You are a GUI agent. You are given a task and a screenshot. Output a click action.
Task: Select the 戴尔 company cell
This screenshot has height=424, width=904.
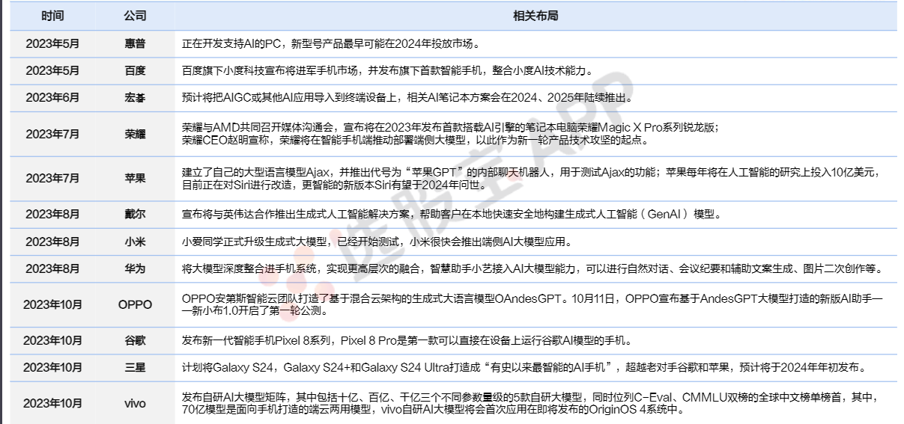(x=135, y=215)
